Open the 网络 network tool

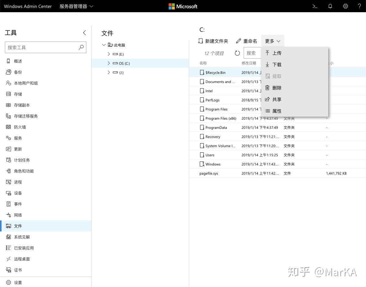coord(45,215)
